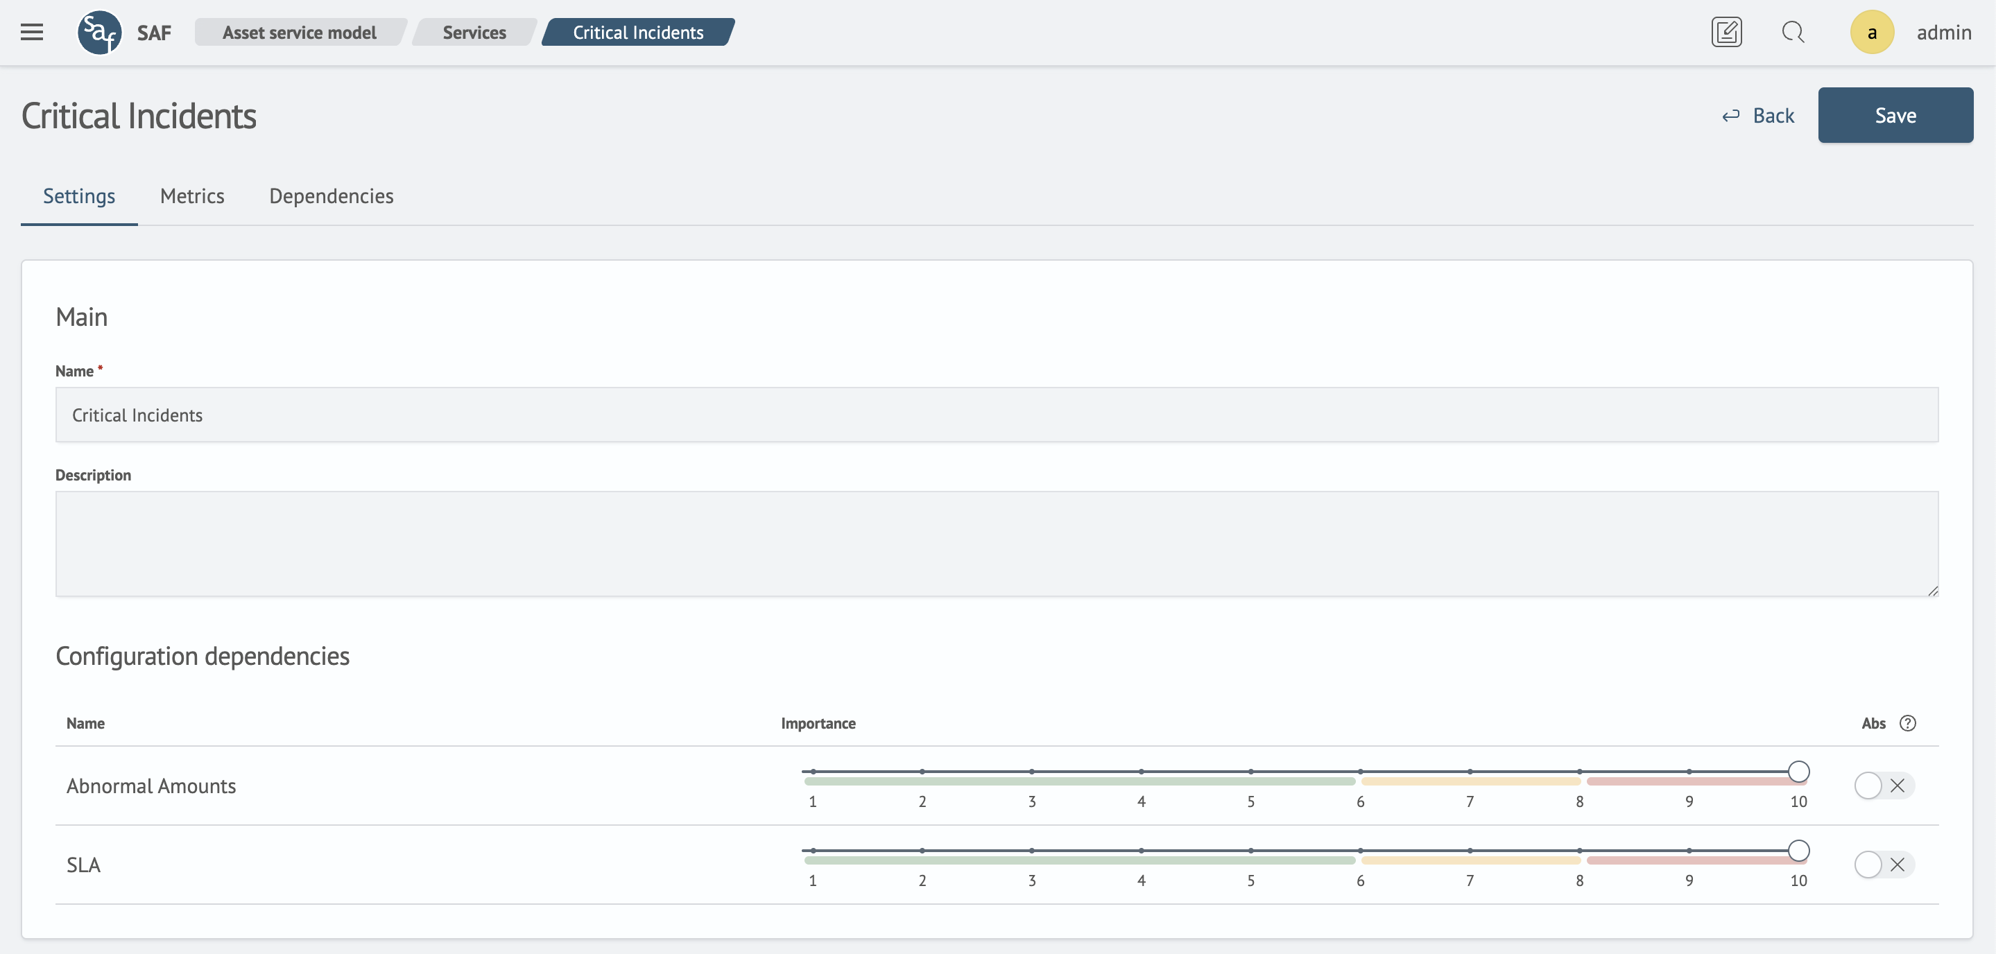1996x954 pixels.
Task: Switch to the Metrics tab
Action: point(192,196)
